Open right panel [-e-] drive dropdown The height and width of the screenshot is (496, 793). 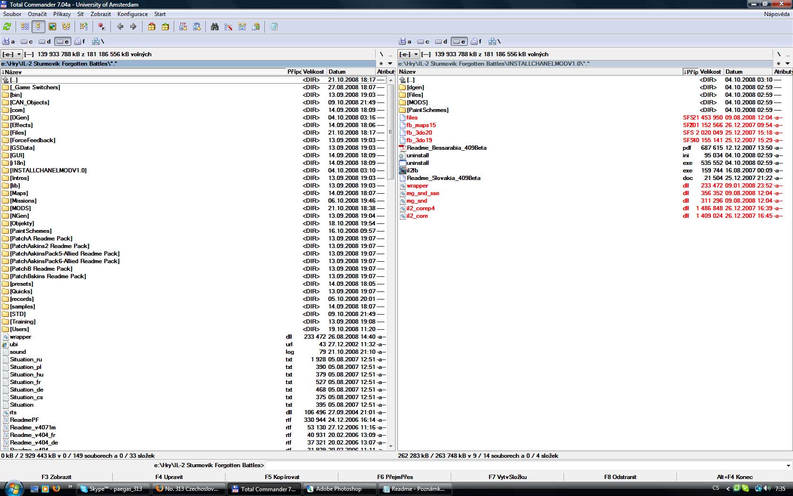(409, 54)
